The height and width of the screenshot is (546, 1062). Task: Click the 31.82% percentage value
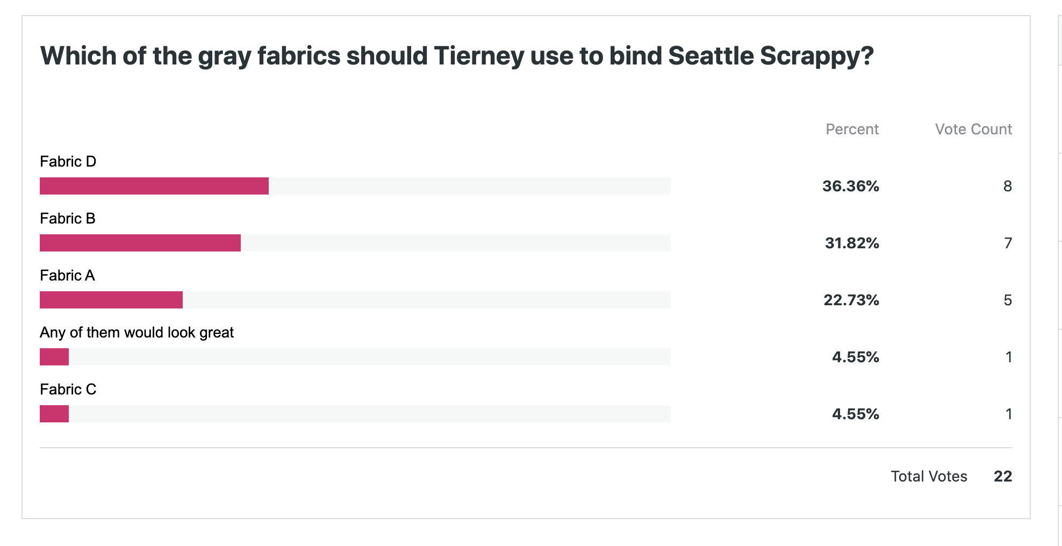[852, 243]
